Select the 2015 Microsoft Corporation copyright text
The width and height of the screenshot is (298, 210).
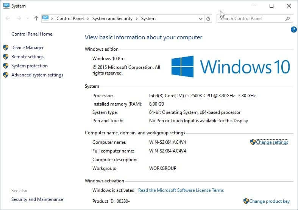tap(126, 70)
